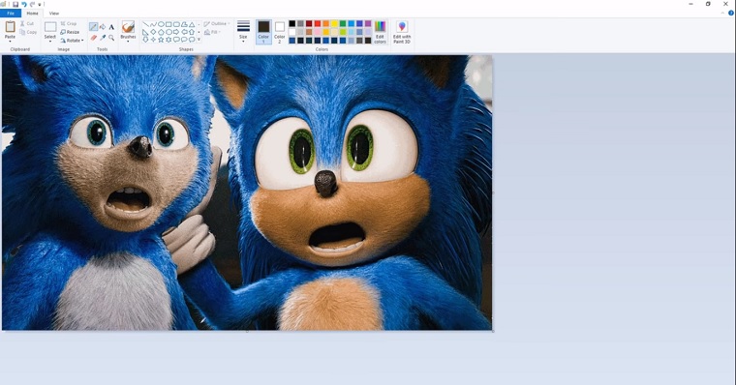This screenshot has height=385, width=736.
Task: Pick the orange color swatch
Action: (325, 23)
